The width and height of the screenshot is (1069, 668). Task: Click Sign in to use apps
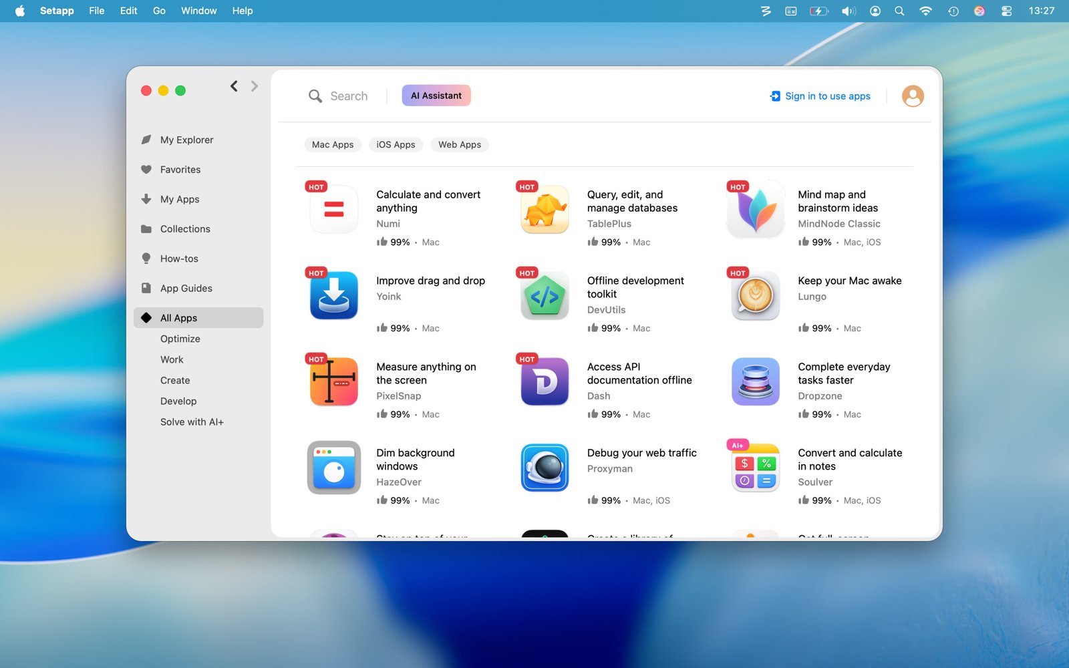tap(820, 96)
